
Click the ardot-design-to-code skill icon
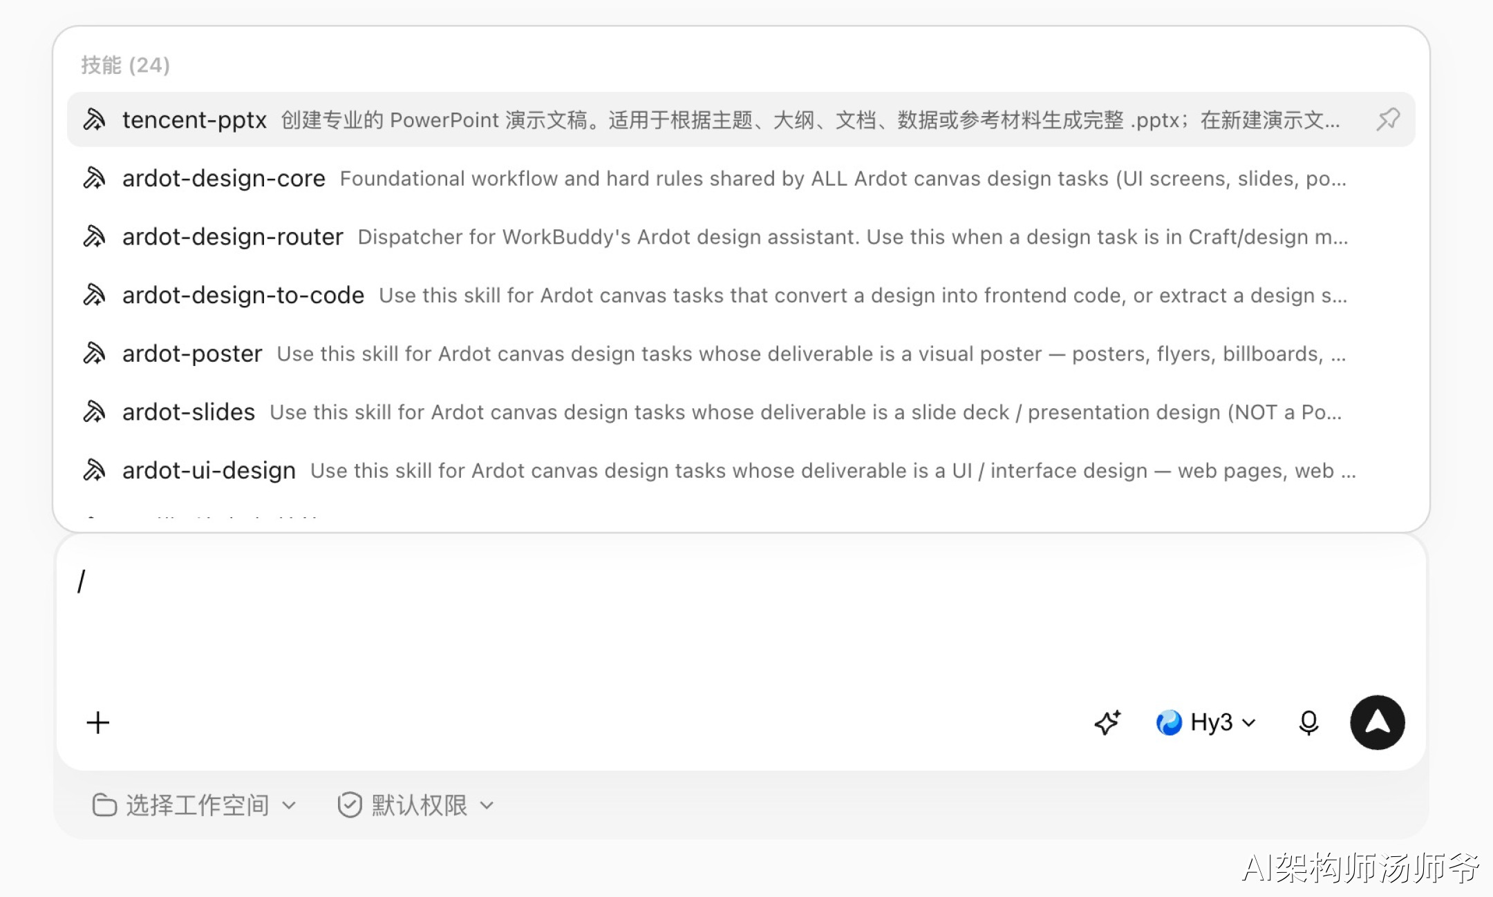pos(94,295)
